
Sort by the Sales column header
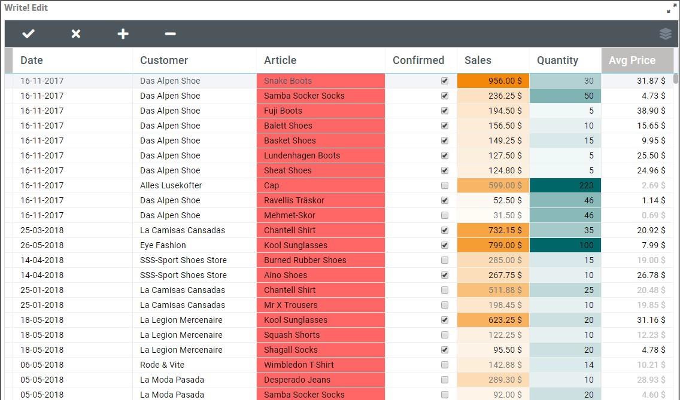tap(493, 60)
